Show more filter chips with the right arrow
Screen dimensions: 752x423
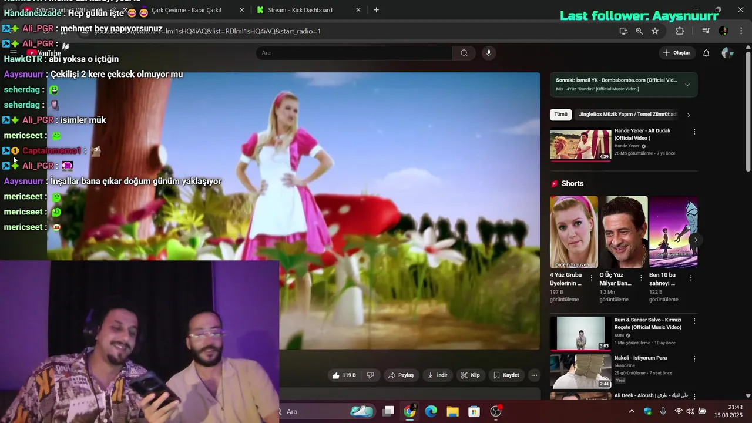pos(689,115)
